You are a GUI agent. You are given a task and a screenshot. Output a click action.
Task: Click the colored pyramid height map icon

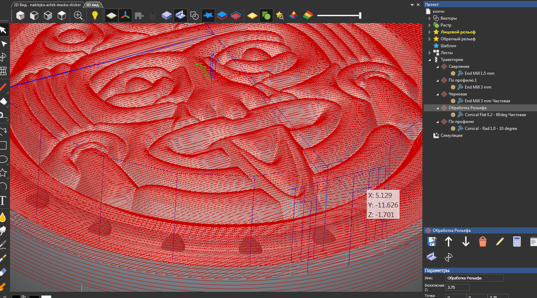point(294,16)
